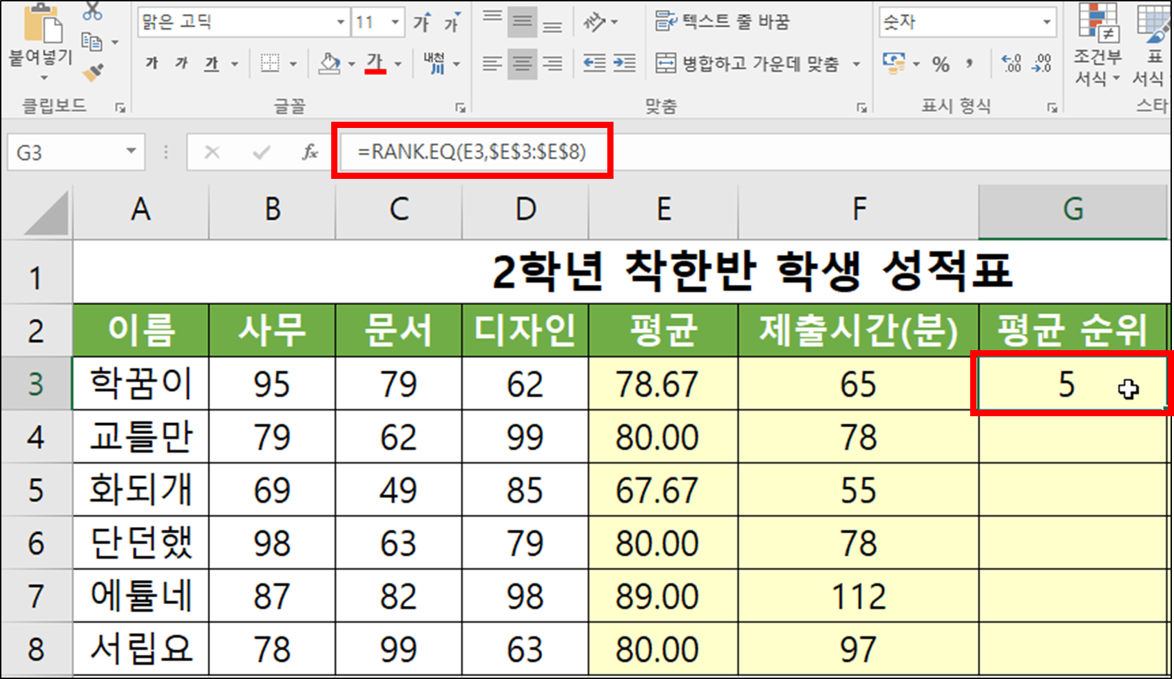Click cell G3 showing 5
Screen dimensions: 1174x679
(1073, 383)
